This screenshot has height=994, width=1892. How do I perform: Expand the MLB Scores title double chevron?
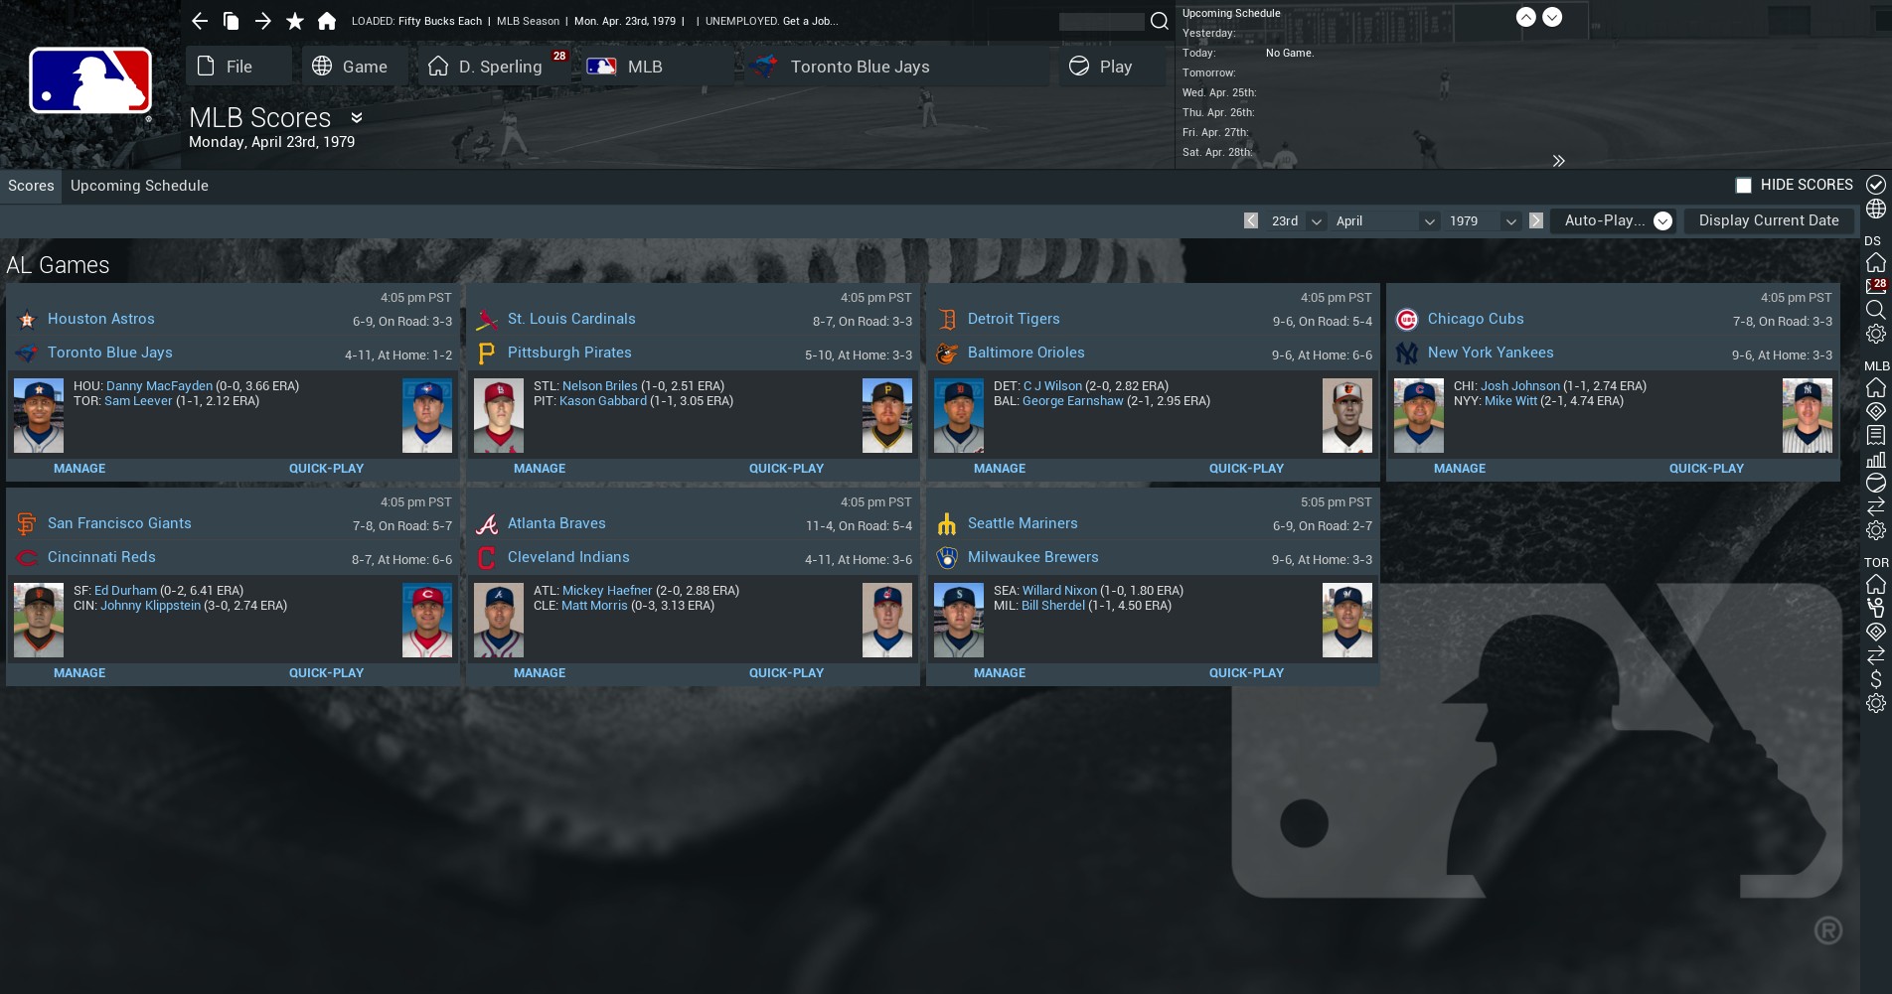tap(356, 117)
